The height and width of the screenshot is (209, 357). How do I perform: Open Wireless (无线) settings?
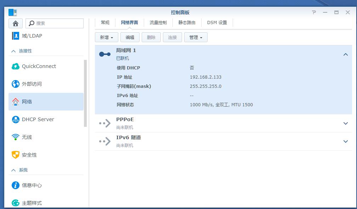27,137
